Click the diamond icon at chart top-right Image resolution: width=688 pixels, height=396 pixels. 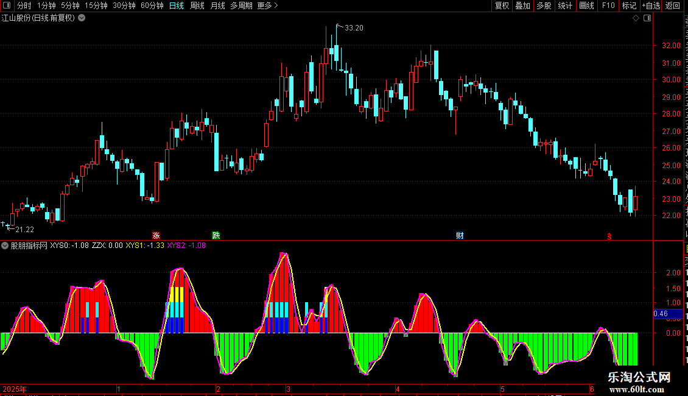[636, 18]
